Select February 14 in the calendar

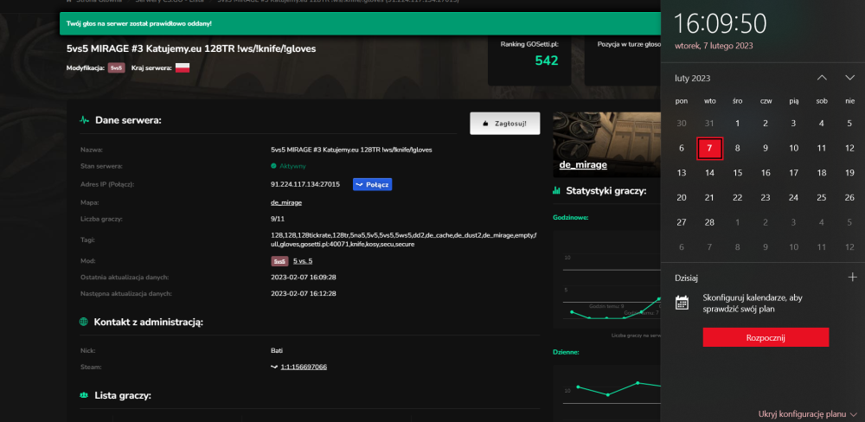(709, 173)
